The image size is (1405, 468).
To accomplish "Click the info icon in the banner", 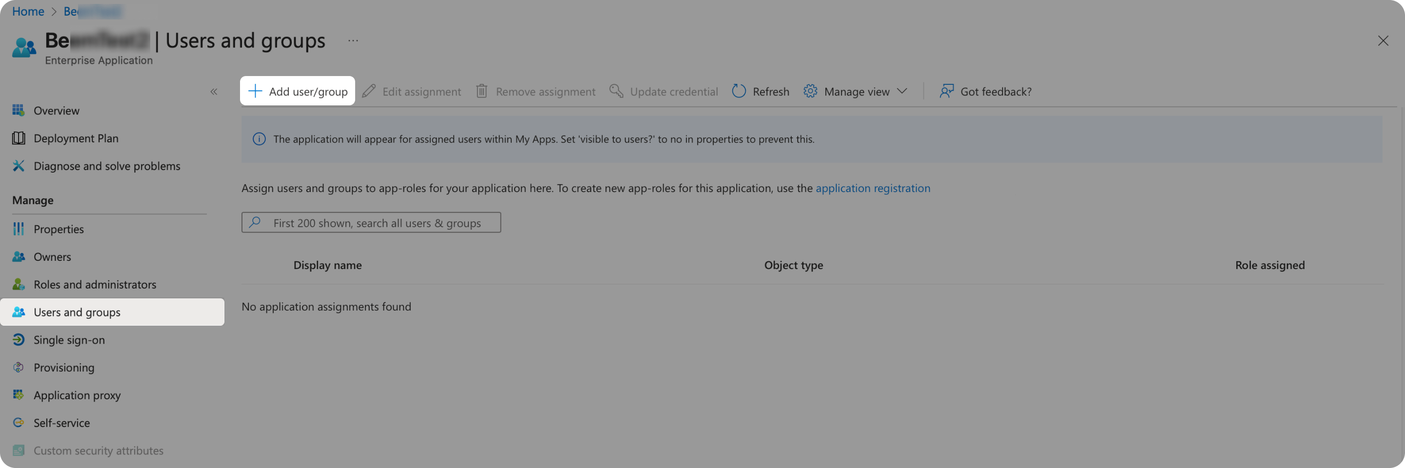I will 259,139.
